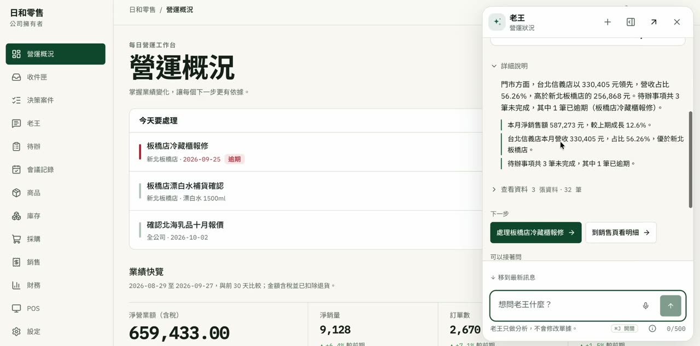Click the 訂單數 metric card

point(460,325)
